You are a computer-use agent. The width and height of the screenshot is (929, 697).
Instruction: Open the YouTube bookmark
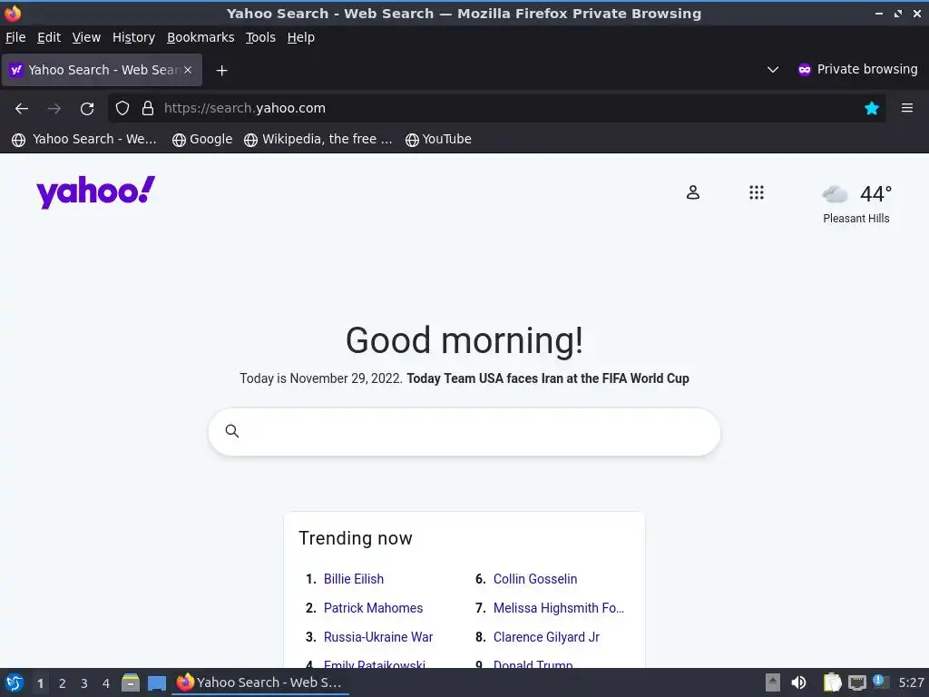438,139
